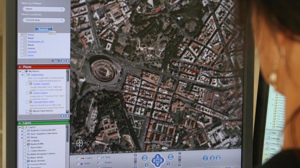The image size is (300, 168).
Task: Click the plus button above zoom slider
Action: pyautogui.click(x=135, y=155)
